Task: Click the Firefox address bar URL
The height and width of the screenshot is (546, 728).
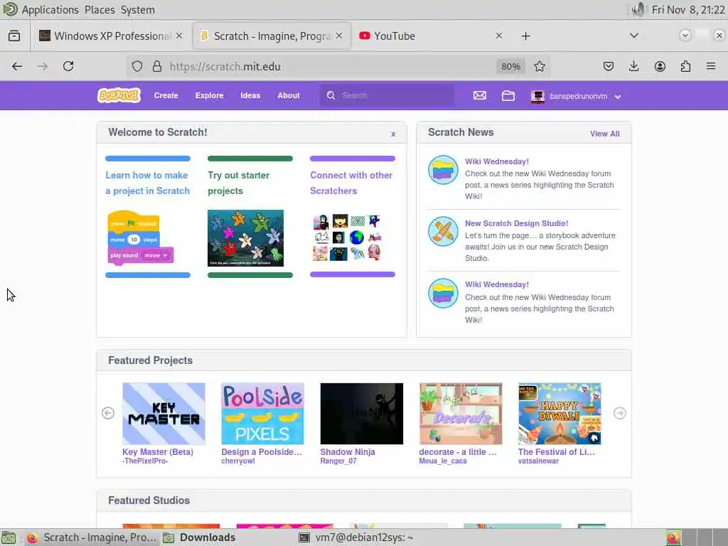Action: tap(225, 67)
